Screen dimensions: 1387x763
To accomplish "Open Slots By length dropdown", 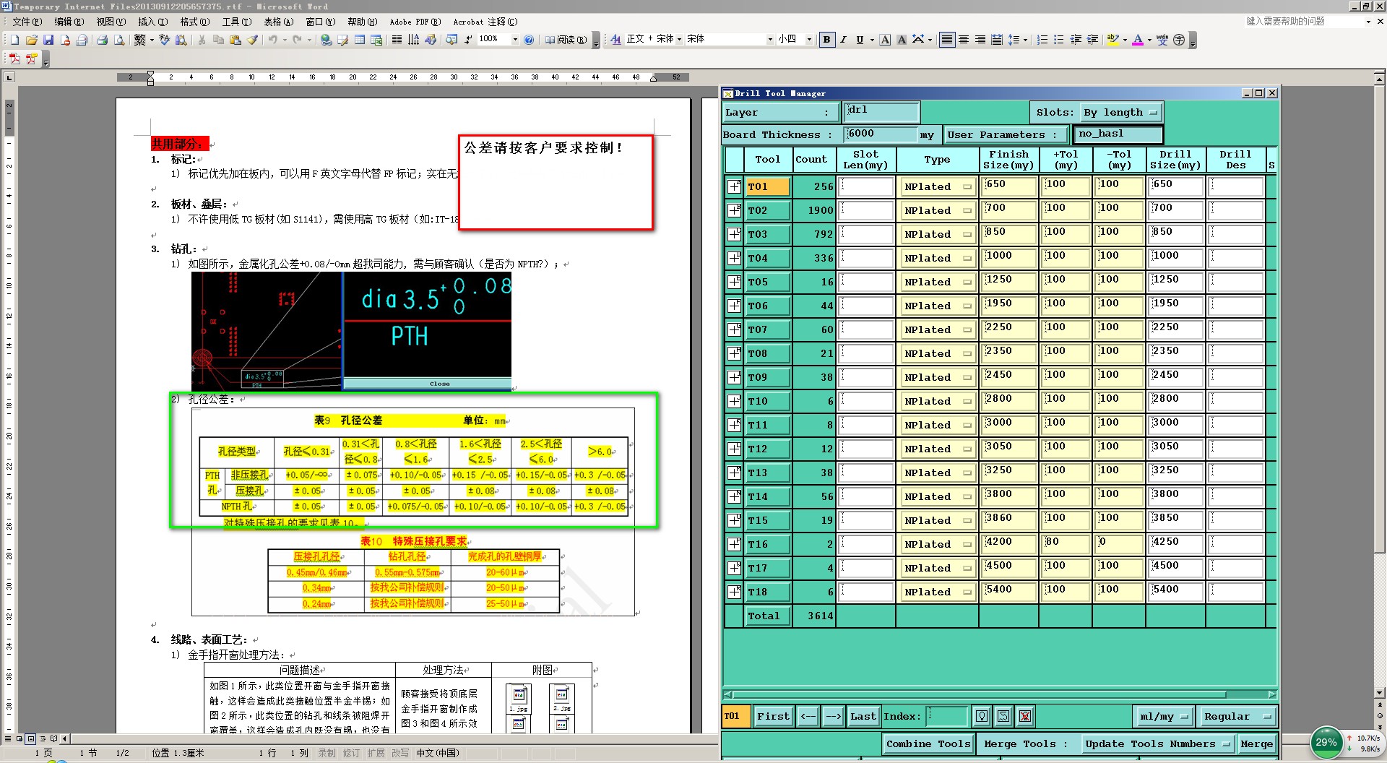I will pyautogui.click(x=1121, y=112).
